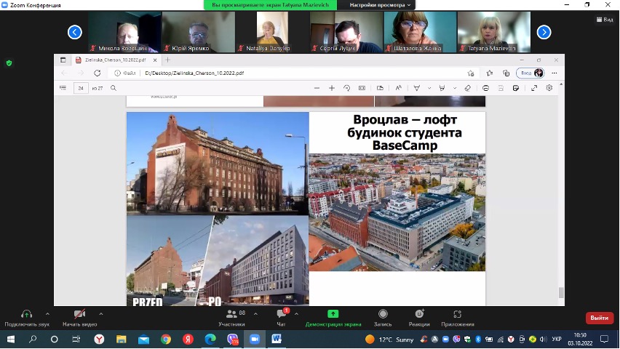The width and height of the screenshot is (620, 349).
Task: Expand video options arrow beside Start Video
Action: (x=101, y=314)
